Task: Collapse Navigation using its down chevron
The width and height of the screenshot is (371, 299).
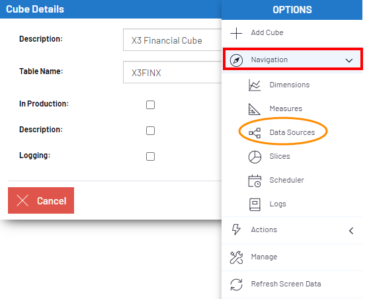Action: pos(349,61)
